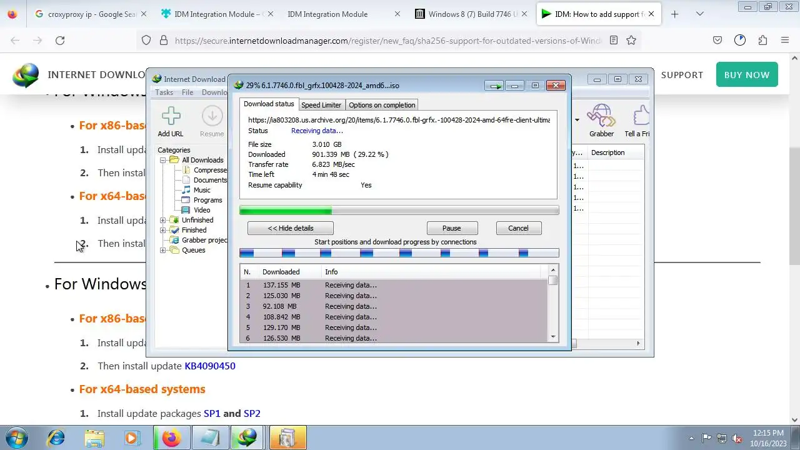Switch to the Download status tab
The width and height of the screenshot is (800, 450).
tap(269, 104)
